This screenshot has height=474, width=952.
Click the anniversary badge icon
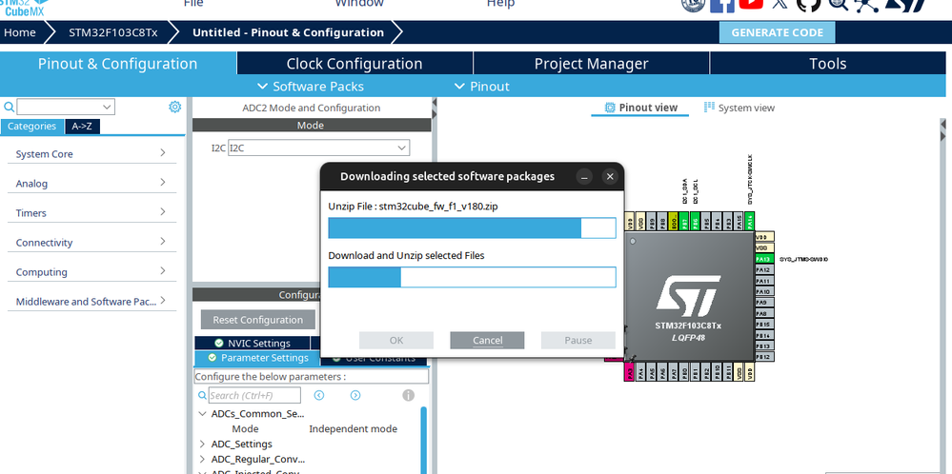[x=694, y=4]
